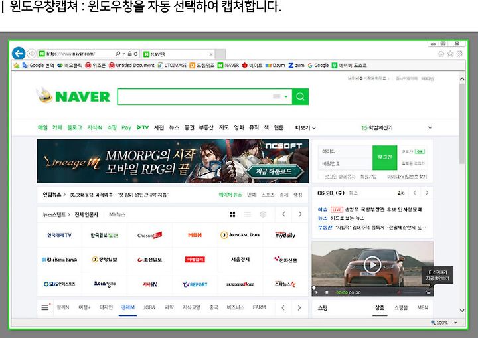Open the Chosun Biz publisher logo
This screenshot has width=478, height=338.
[x=149, y=235]
